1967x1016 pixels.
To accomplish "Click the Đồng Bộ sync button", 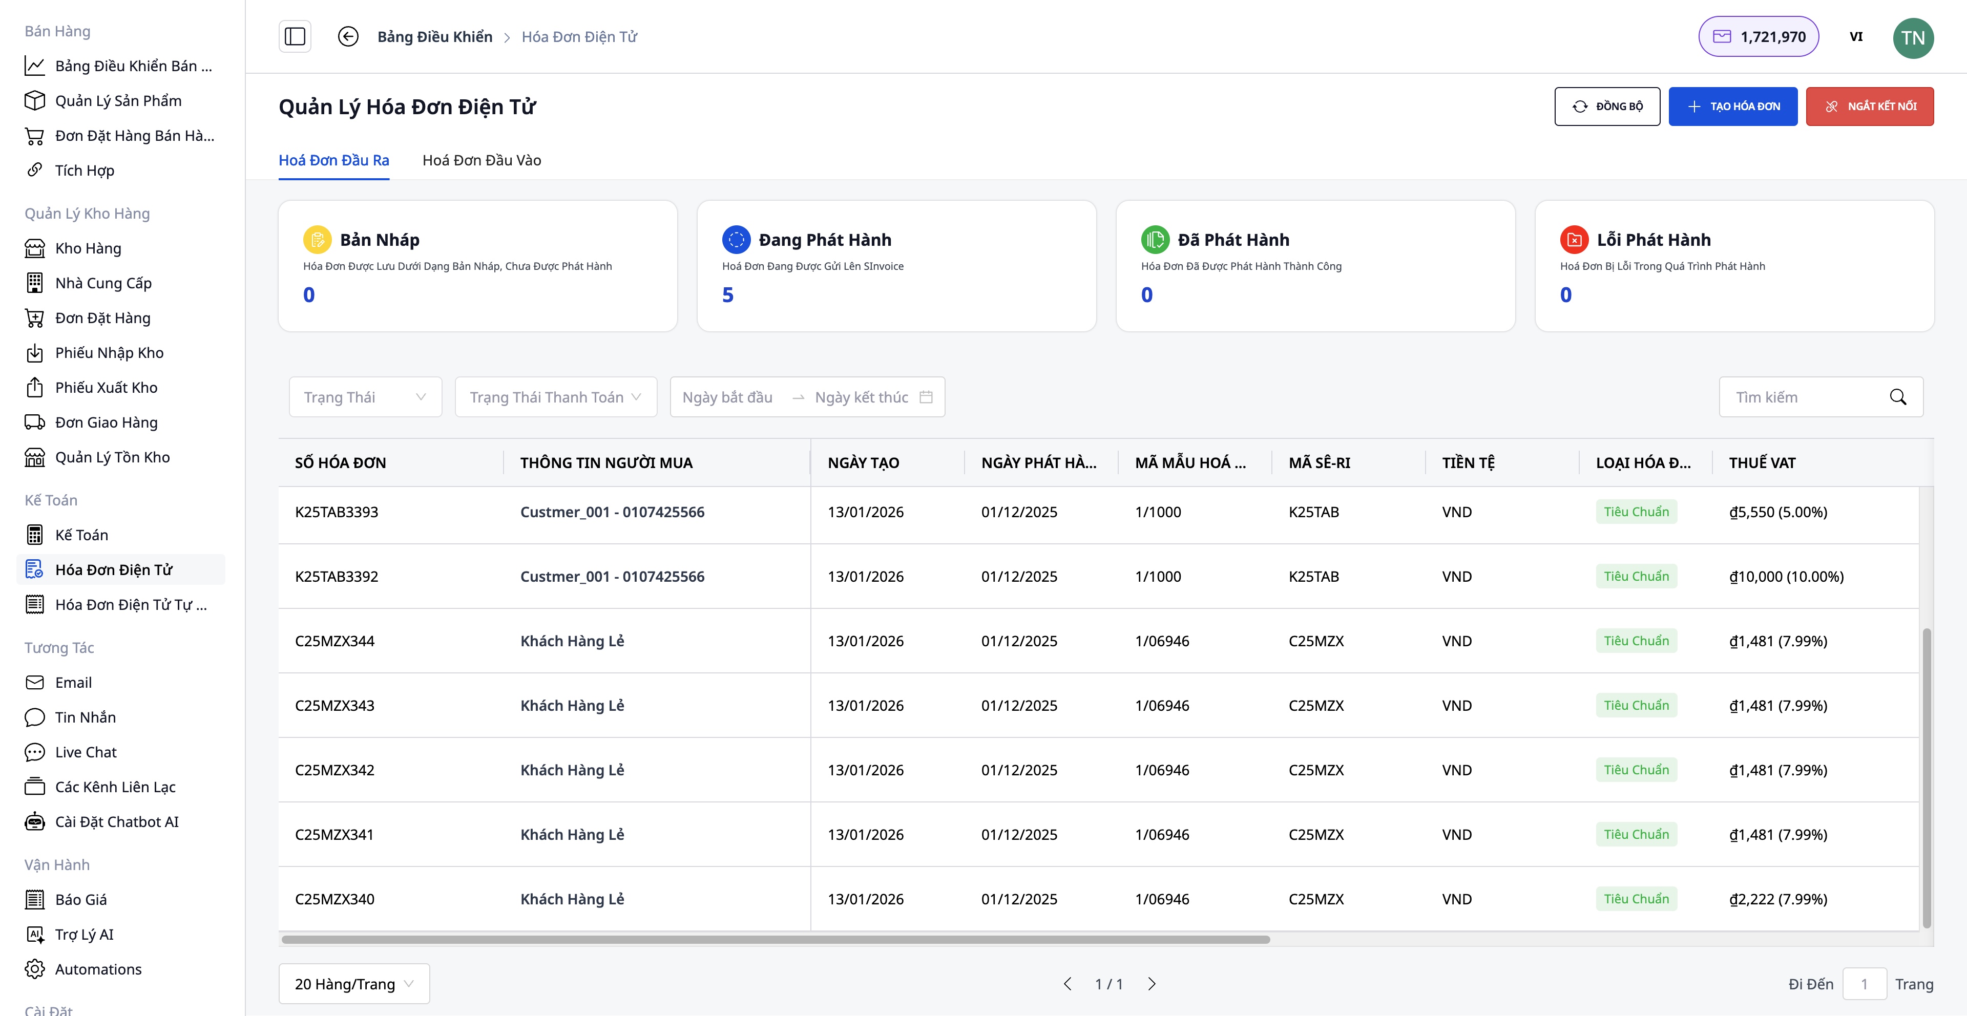I will tap(1606, 106).
